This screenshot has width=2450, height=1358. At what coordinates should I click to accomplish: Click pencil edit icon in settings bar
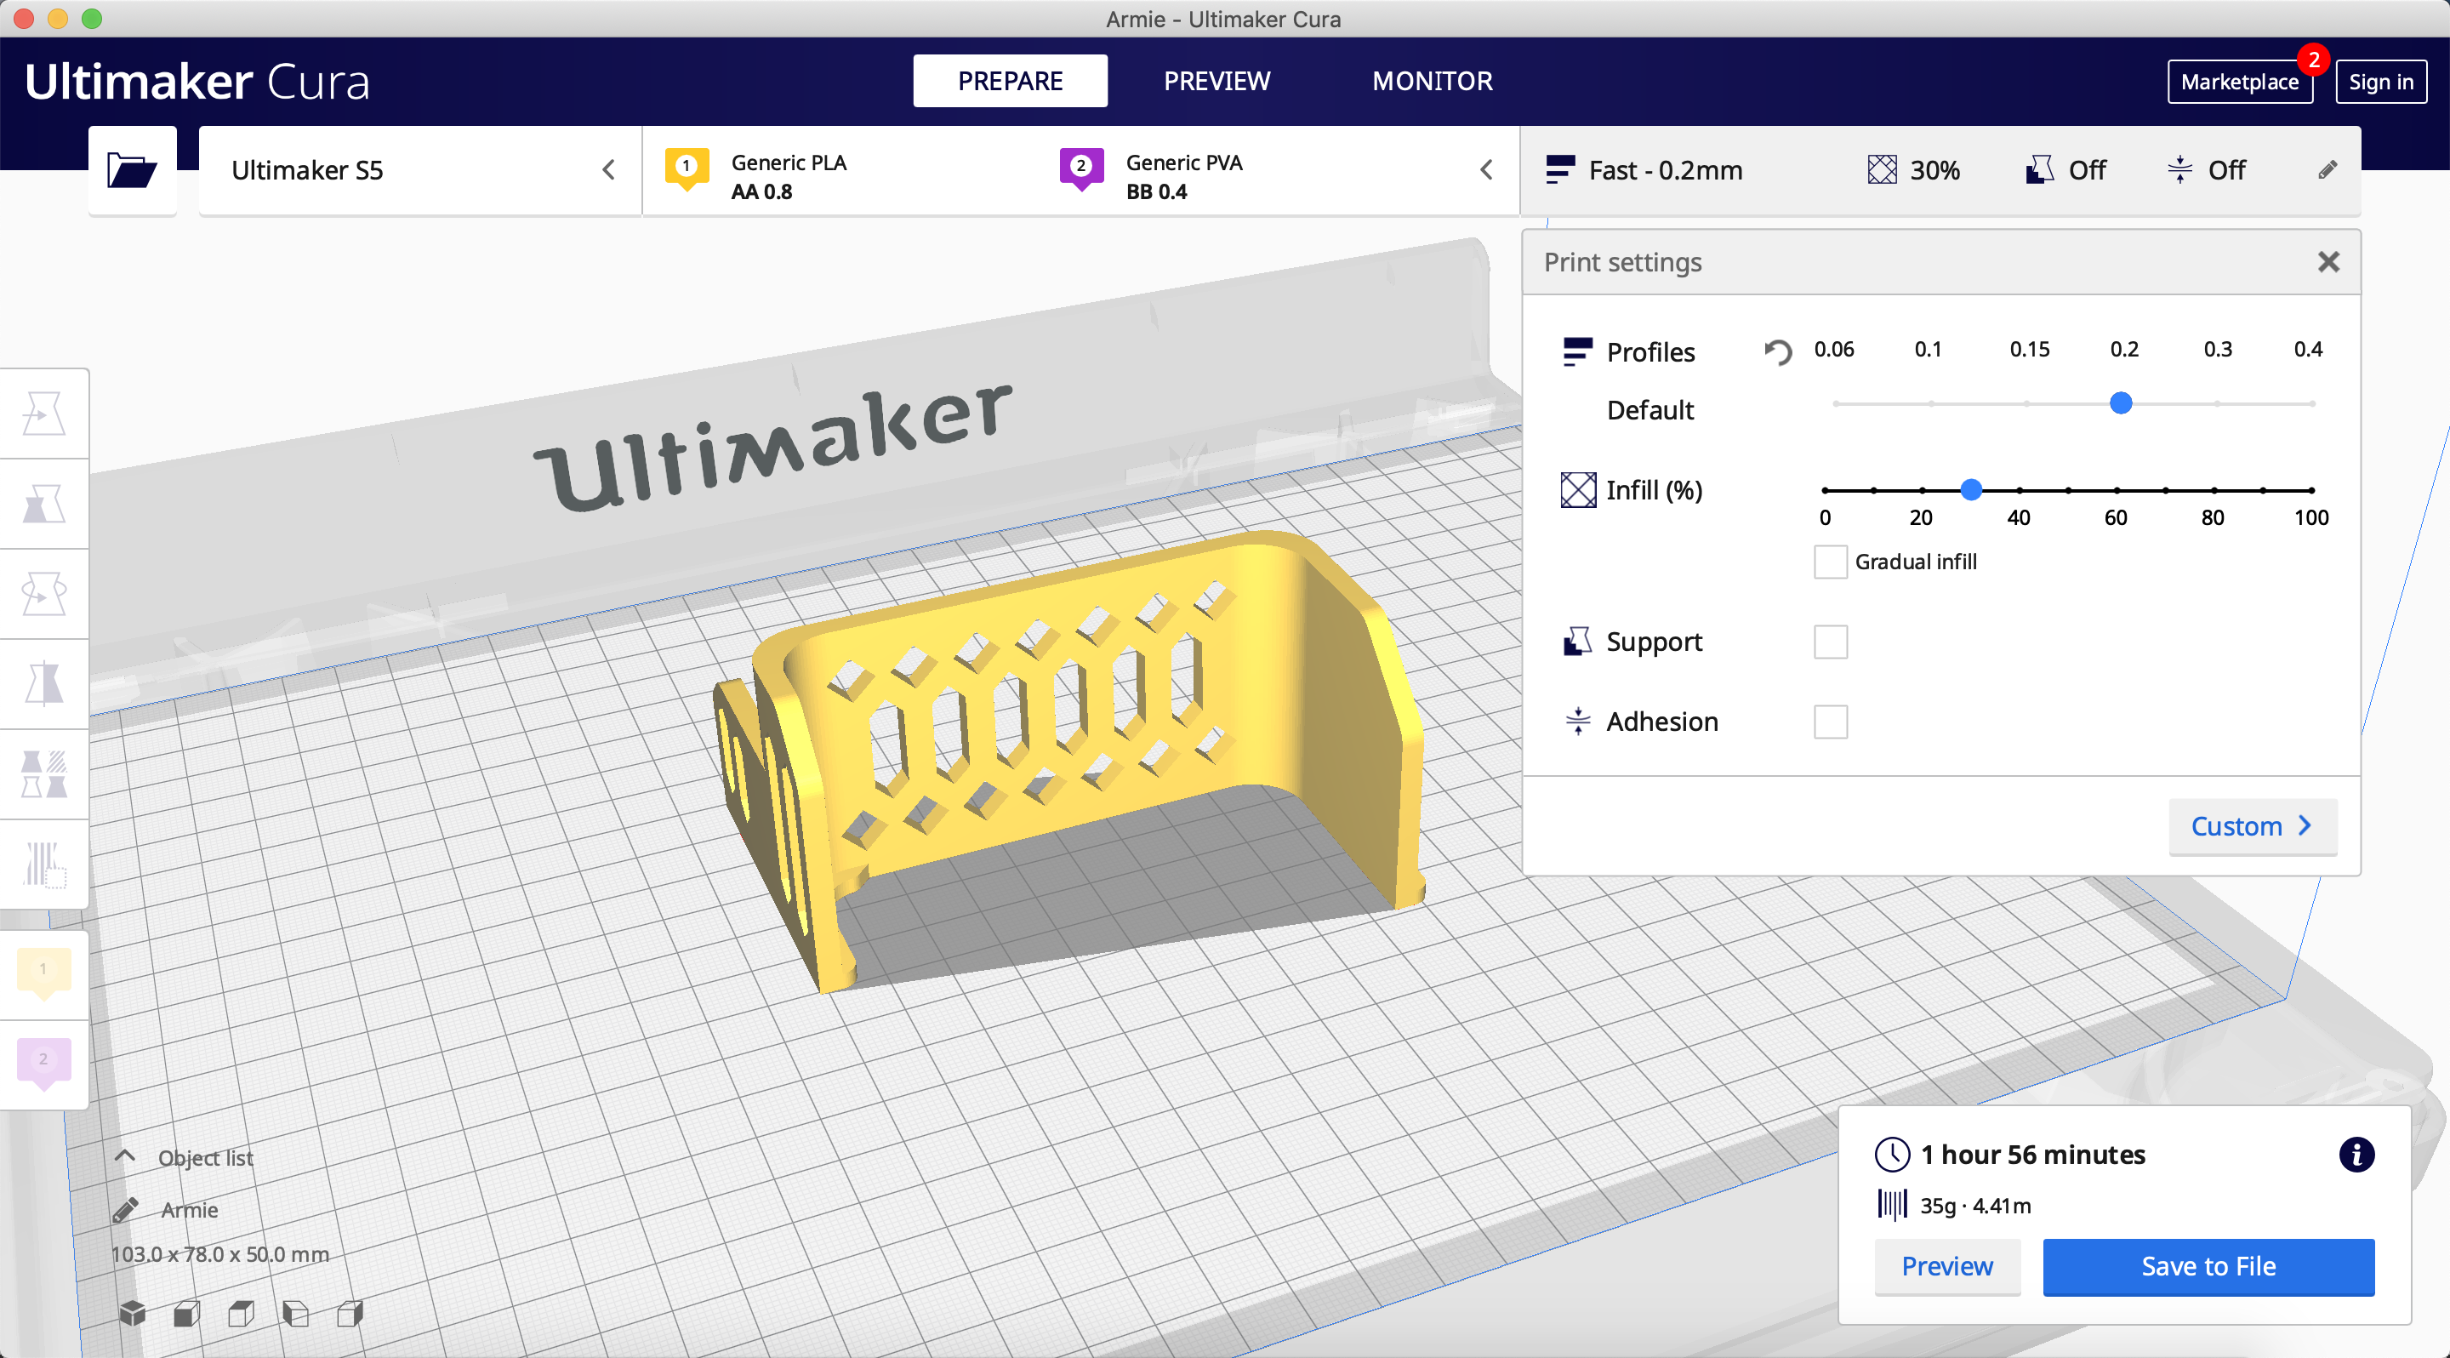point(2327,170)
